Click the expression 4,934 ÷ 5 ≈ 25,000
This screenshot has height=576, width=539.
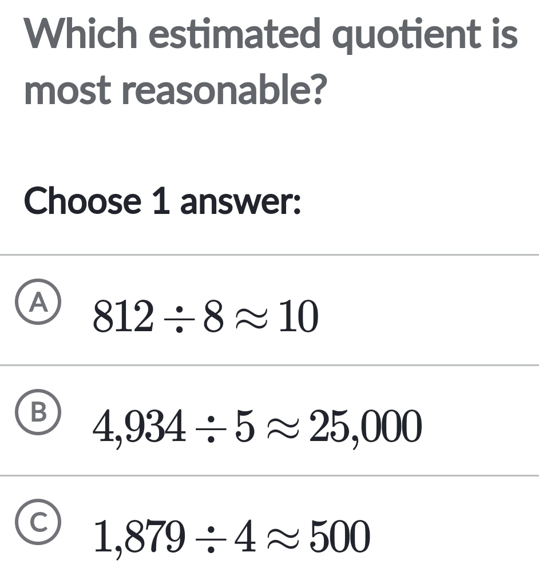click(x=258, y=428)
